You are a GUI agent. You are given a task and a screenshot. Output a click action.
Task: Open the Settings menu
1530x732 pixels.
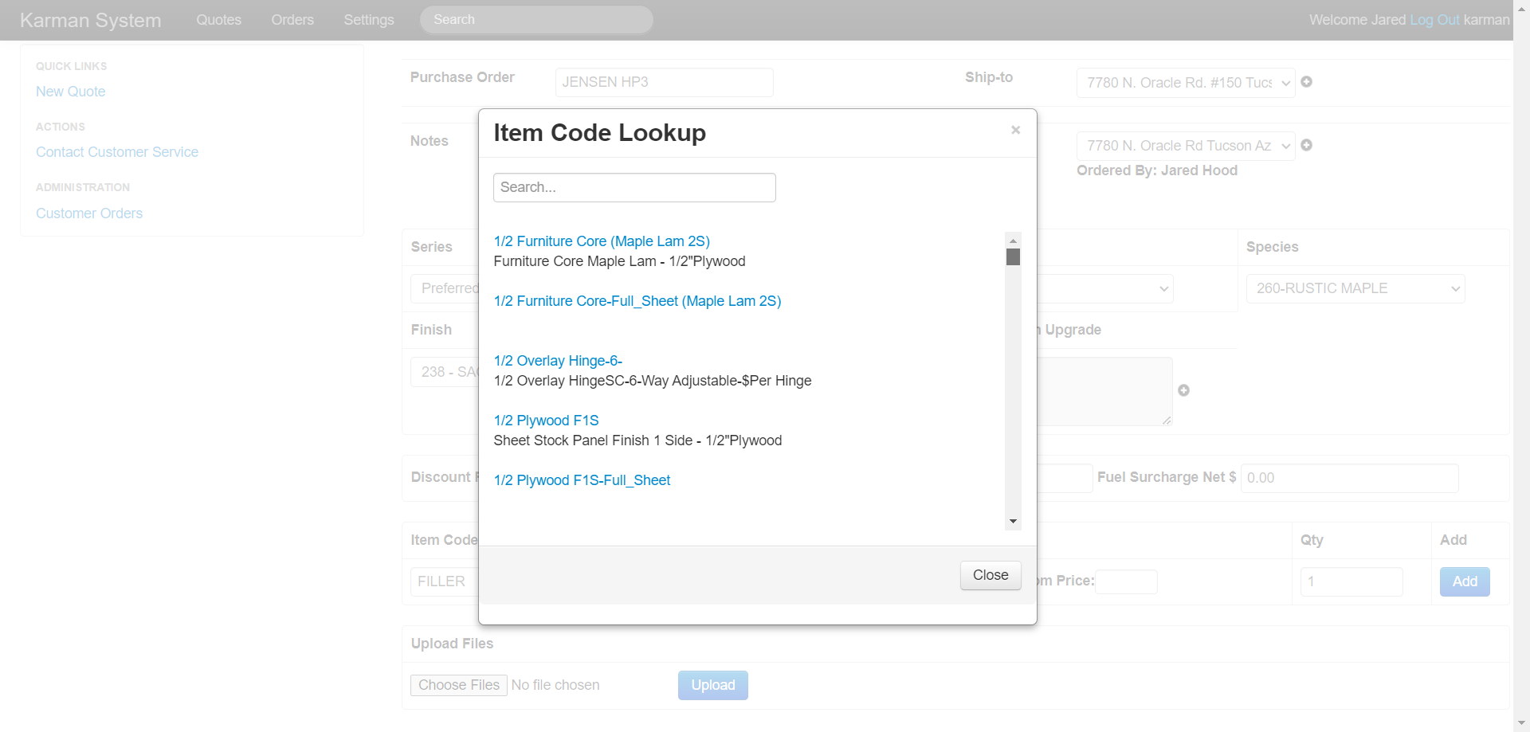[369, 20]
